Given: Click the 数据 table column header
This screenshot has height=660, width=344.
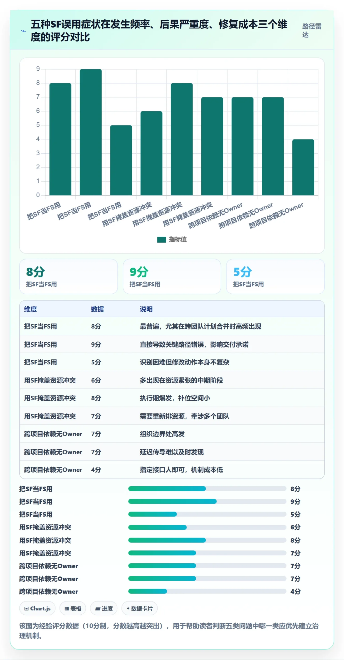Looking at the screenshot, I should click(x=97, y=309).
